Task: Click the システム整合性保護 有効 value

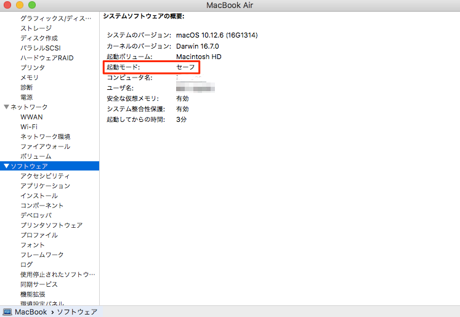Action: [x=182, y=109]
